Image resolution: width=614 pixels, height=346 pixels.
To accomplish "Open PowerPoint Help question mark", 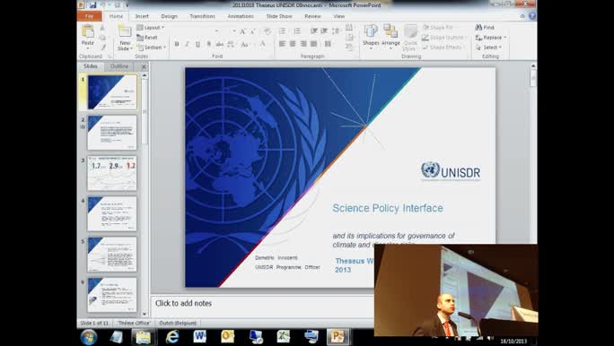I will (532, 16).
